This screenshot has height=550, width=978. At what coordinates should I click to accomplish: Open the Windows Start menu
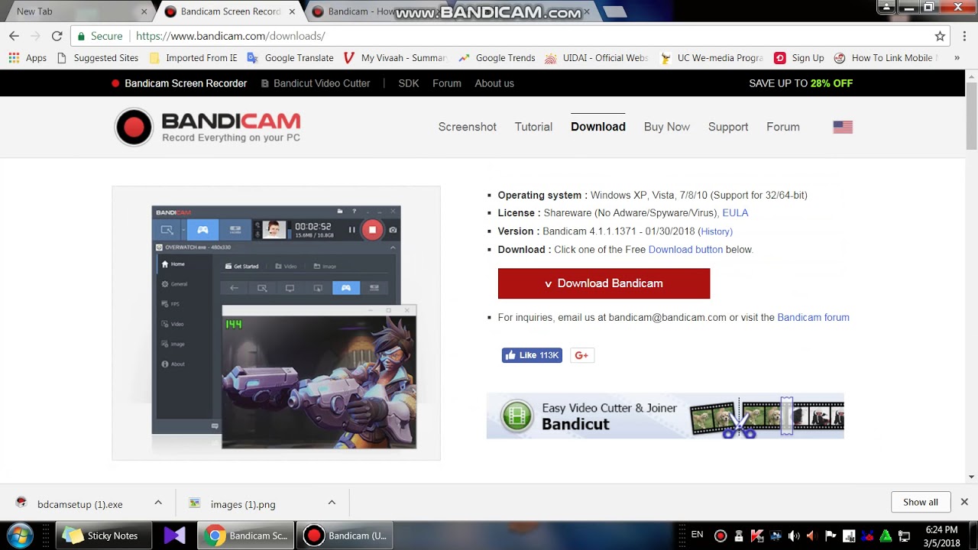21,535
